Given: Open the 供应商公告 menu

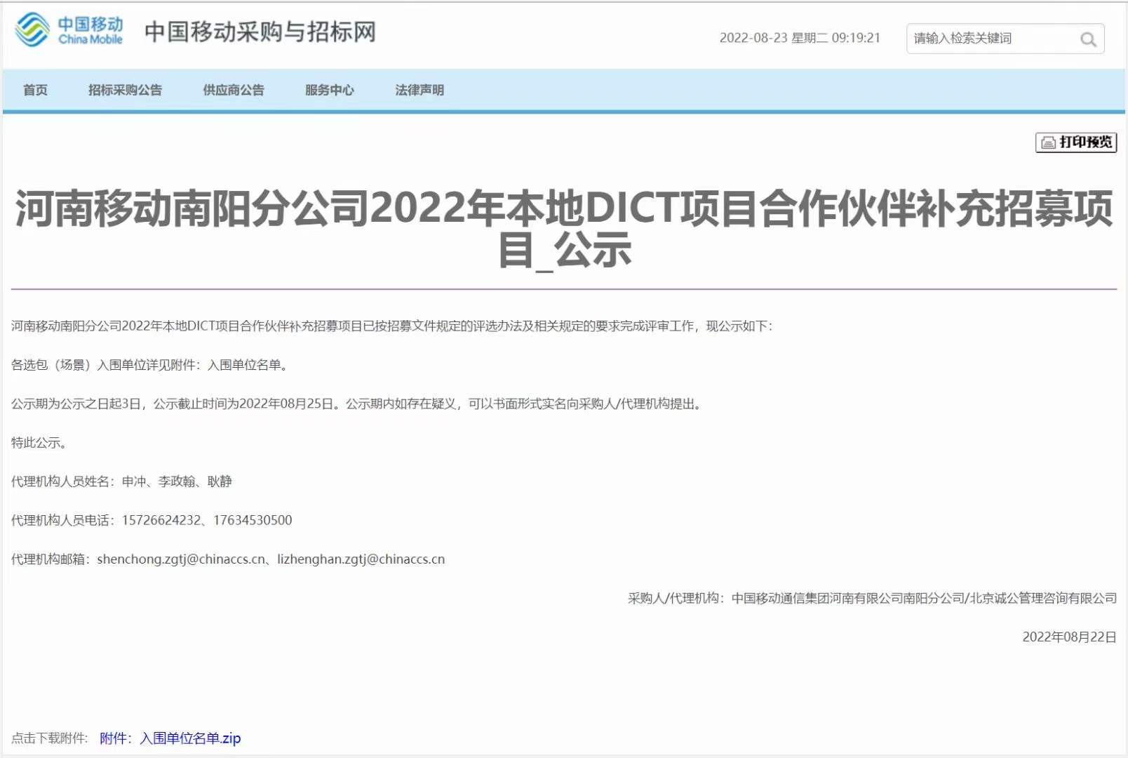Looking at the screenshot, I should [234, 90].
